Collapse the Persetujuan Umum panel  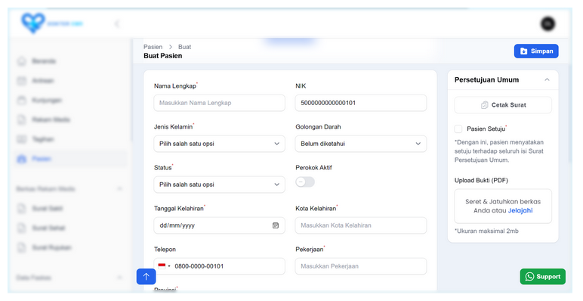coord(547,79)
